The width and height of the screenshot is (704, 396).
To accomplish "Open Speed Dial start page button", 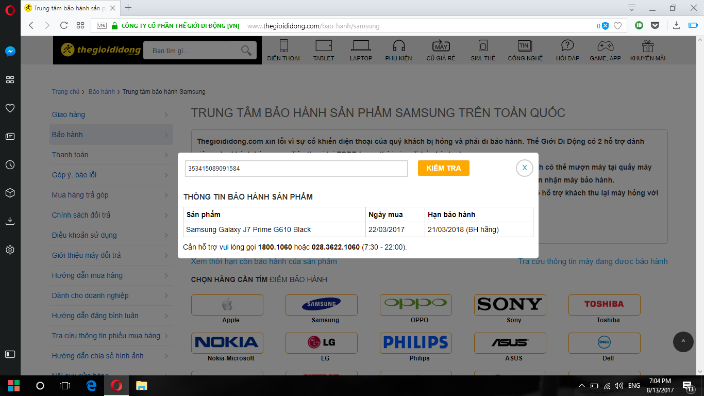I will 80,25.
